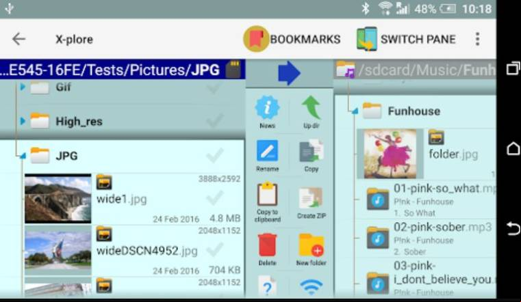Open the 02-pink-sober.mp3 track
The image size is (521, 302).
click(x=427, y=238)
